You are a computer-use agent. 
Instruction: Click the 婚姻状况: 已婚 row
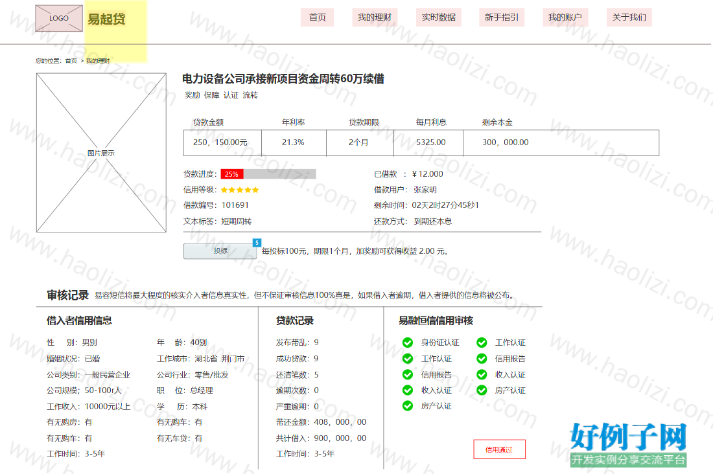[x=73, y=359]
